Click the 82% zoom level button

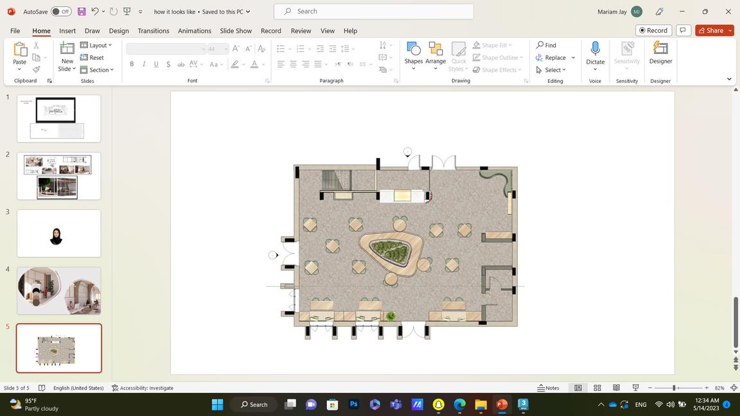point(719,388)
